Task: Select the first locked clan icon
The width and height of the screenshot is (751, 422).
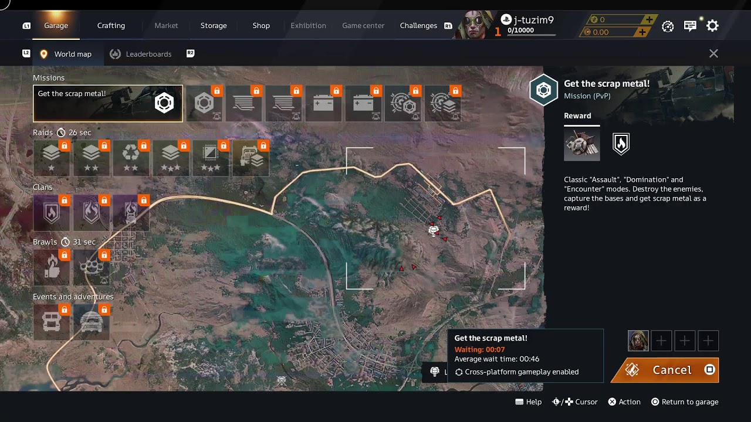Action: click(52, 213)
